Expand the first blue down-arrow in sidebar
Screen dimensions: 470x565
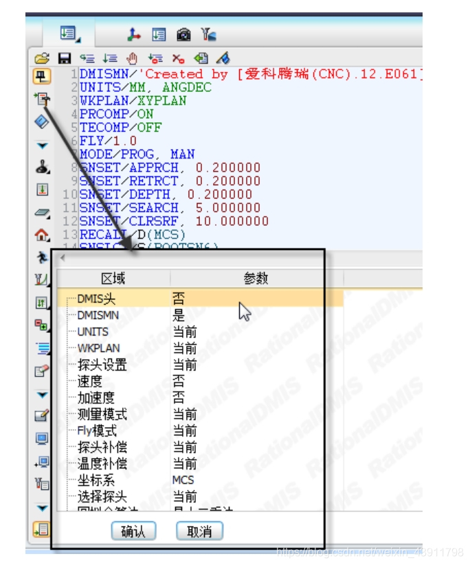point(42,146)
